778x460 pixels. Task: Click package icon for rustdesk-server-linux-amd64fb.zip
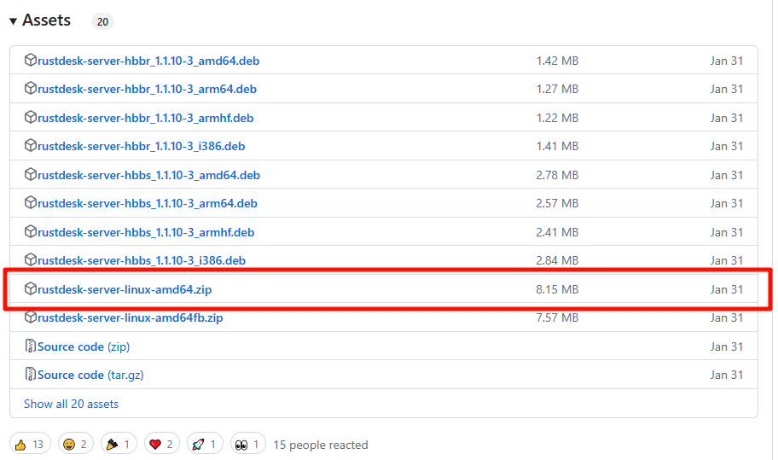30,317
